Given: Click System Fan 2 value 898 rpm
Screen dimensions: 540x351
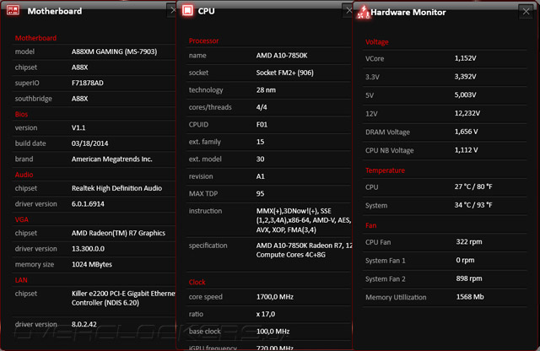Looking at the screenshot, I should 469,278.
